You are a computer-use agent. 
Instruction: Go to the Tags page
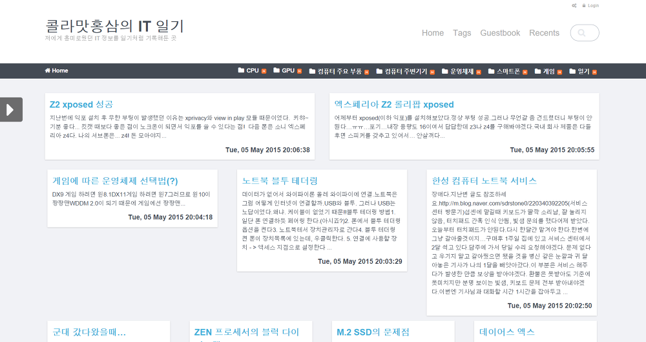(x=462, y=33)
